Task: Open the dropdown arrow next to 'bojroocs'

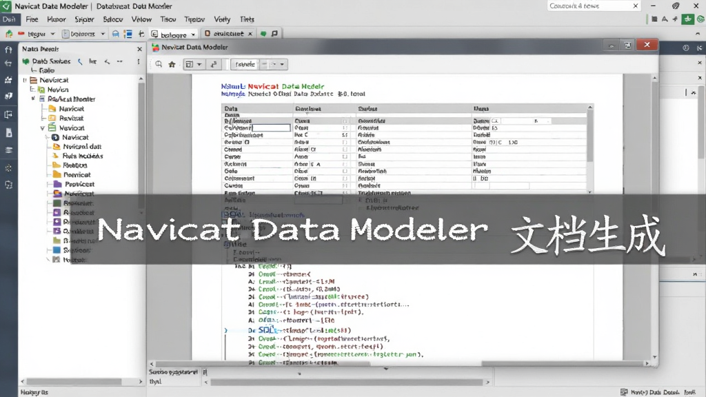Action: coord(103,34)
